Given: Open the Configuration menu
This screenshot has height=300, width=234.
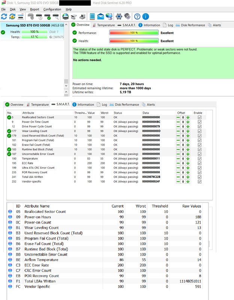Looking at the screenshot, I should pos(52,9).
